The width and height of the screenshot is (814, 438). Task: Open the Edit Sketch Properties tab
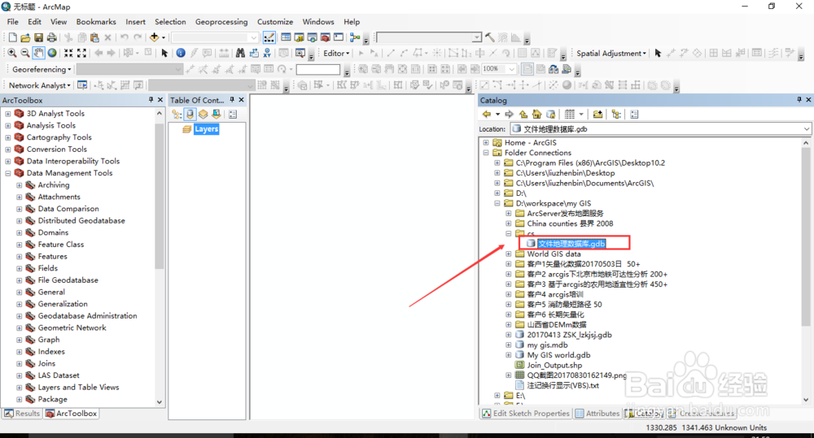pos(526,413)
